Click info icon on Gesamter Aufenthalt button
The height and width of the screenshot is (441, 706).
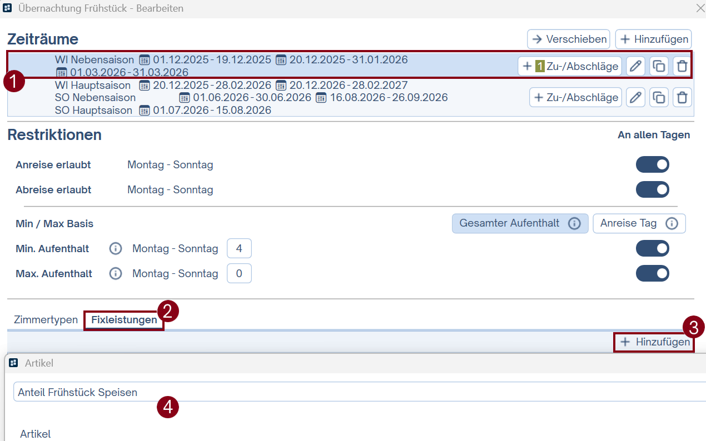575,223
